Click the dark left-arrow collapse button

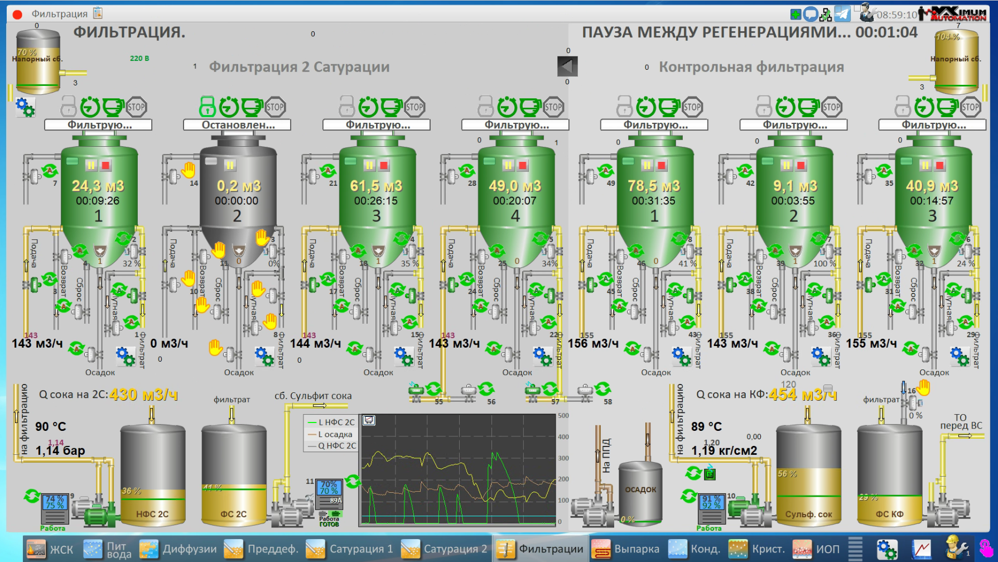point(567,66)
